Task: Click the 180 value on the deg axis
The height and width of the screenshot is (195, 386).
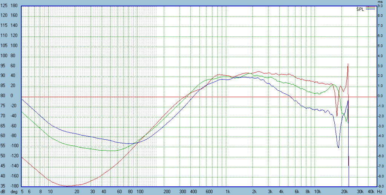Action: (14, 6)
